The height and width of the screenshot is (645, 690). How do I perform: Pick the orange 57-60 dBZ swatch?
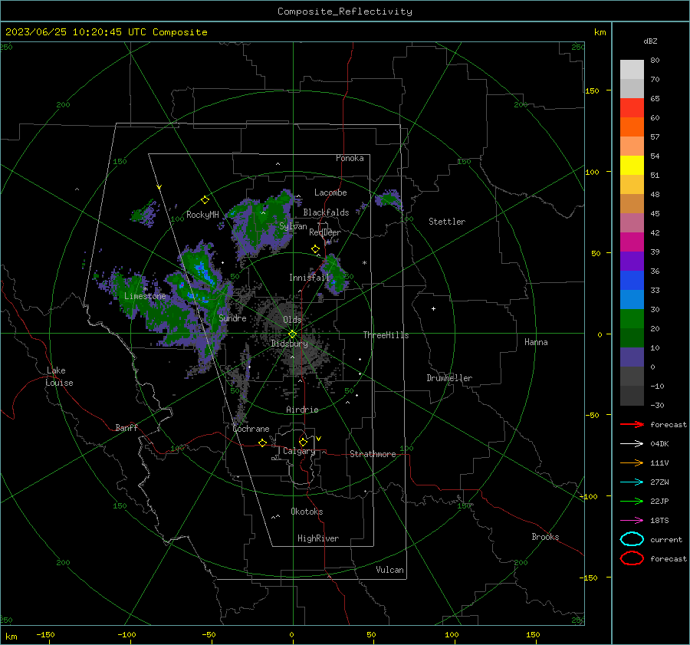pos(632,127)
